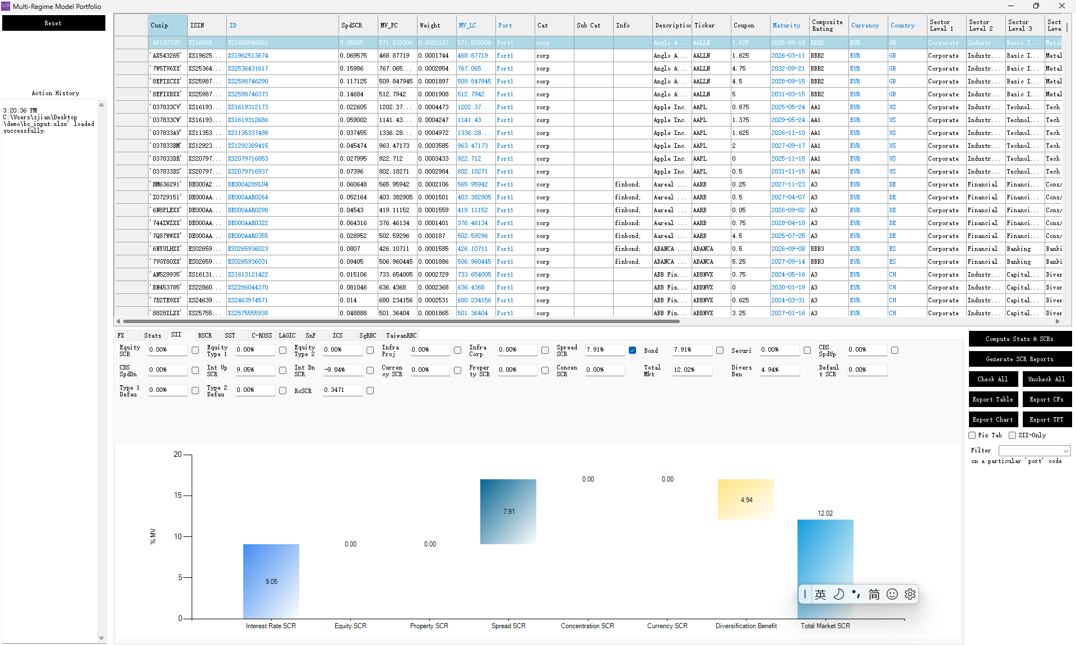Image resolution: width=1076 pixels, height=645 pixels.
Task: Click table horizontal scrollbar right arrow
Action: coord(1058,321)
